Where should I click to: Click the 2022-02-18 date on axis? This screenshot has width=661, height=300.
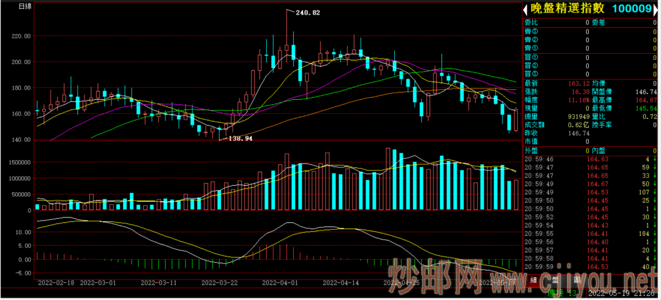point(57,283)
